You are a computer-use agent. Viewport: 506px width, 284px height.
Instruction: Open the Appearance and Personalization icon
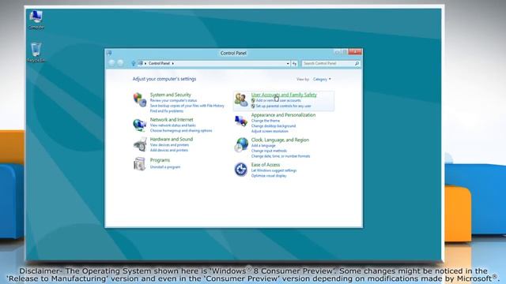pyautogui.click(x=241, y=121)
